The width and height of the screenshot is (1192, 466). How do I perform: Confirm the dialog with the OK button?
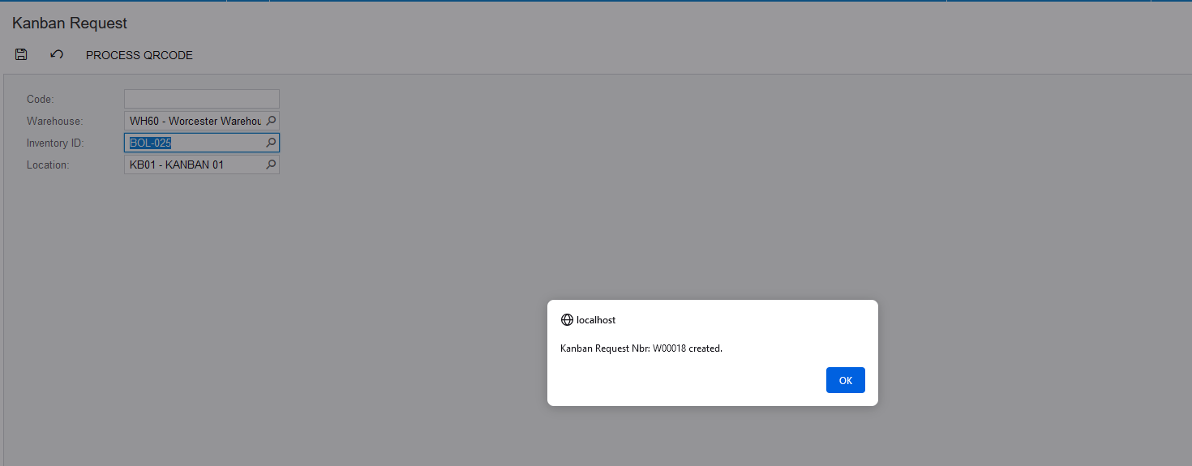(846, 380)
